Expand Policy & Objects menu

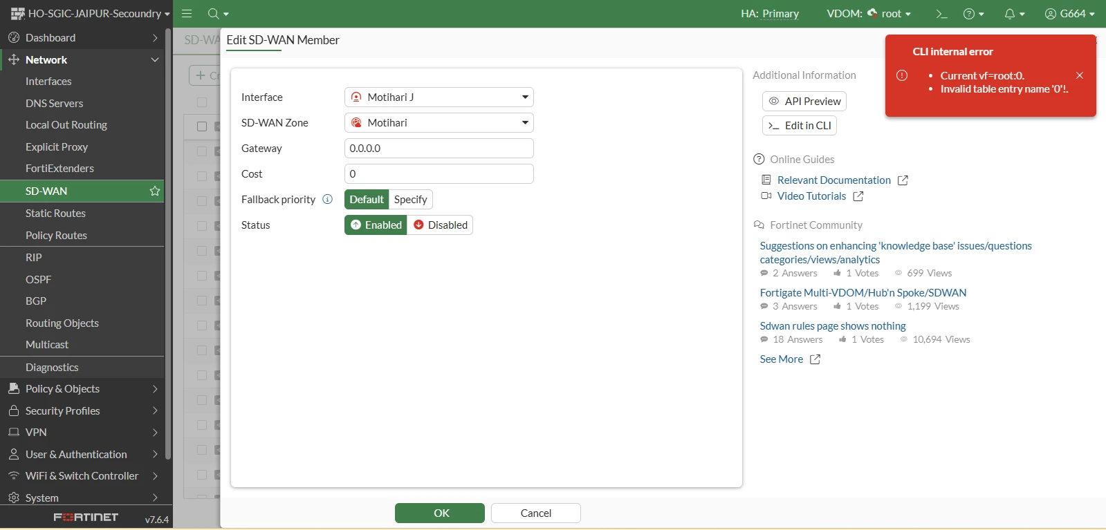[82, 389]
